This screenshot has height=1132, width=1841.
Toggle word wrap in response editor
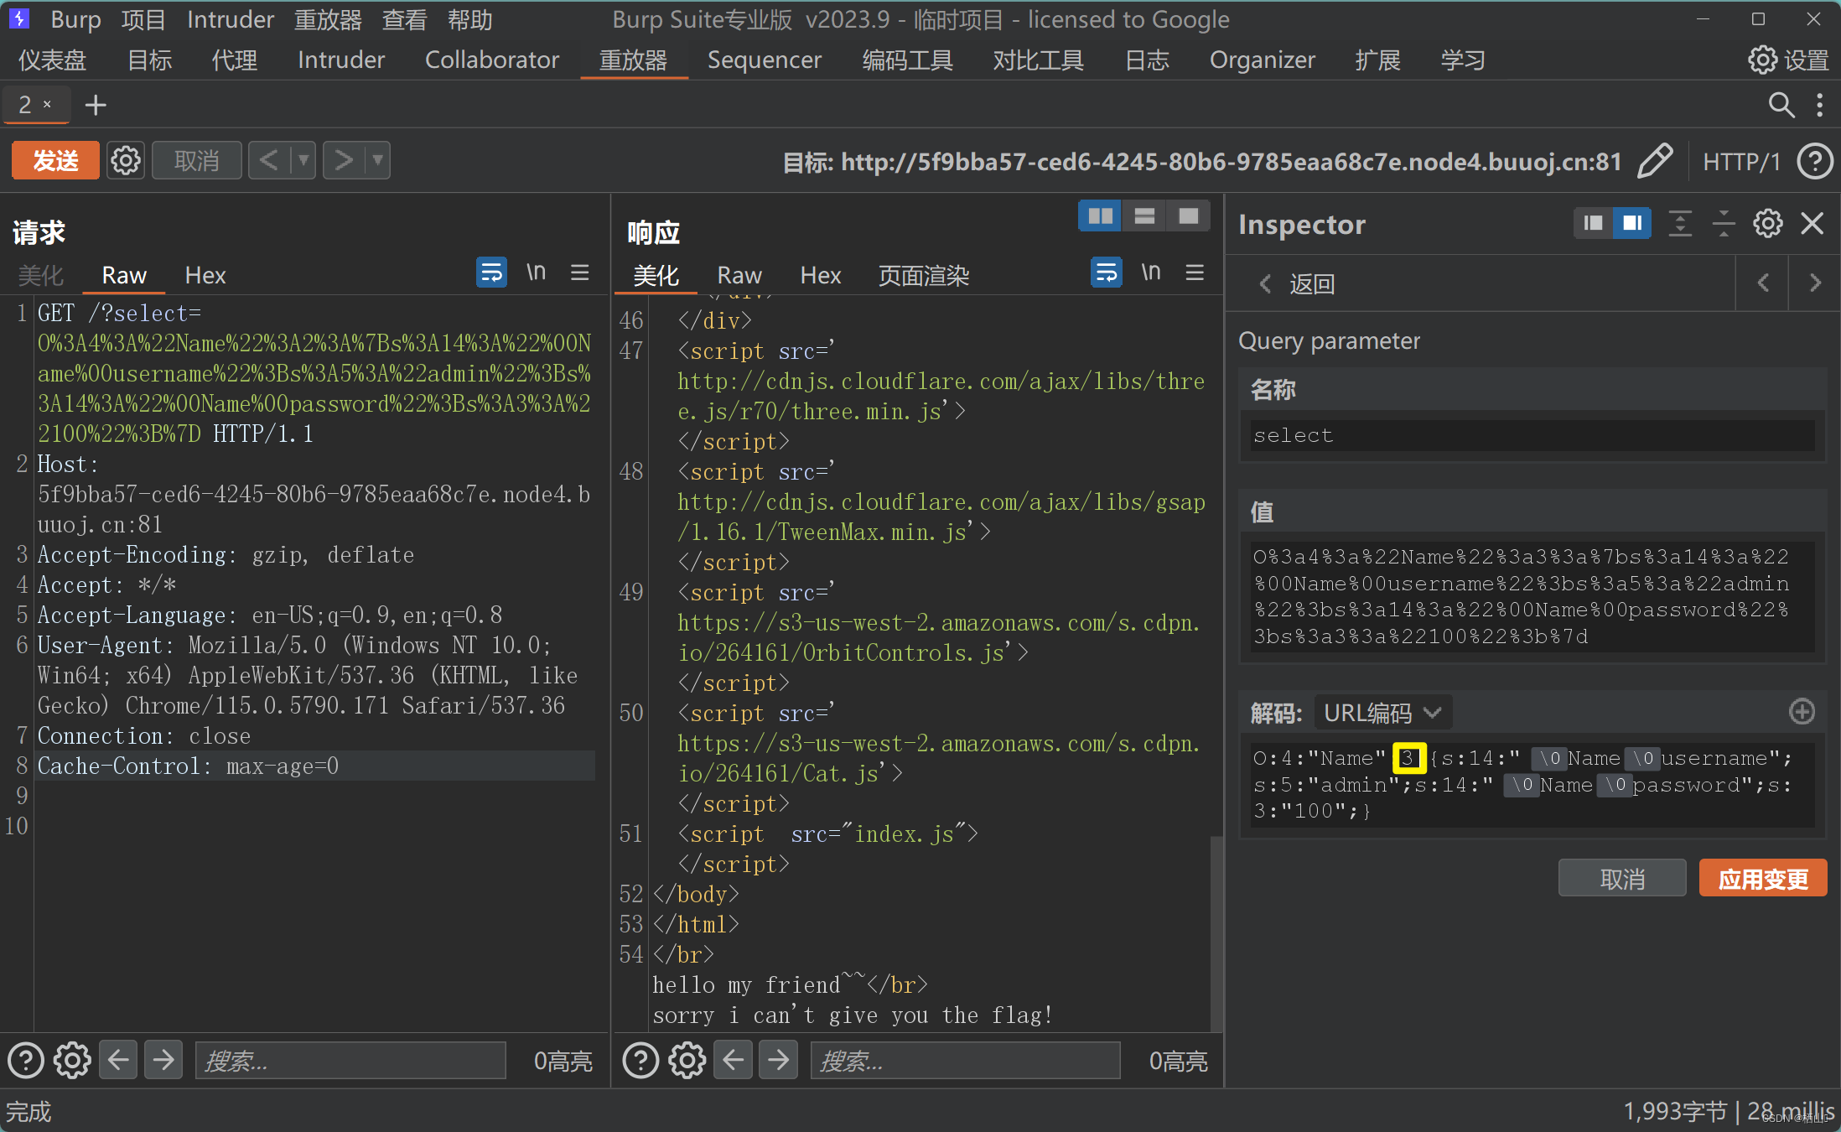[x=1107, y=273]
